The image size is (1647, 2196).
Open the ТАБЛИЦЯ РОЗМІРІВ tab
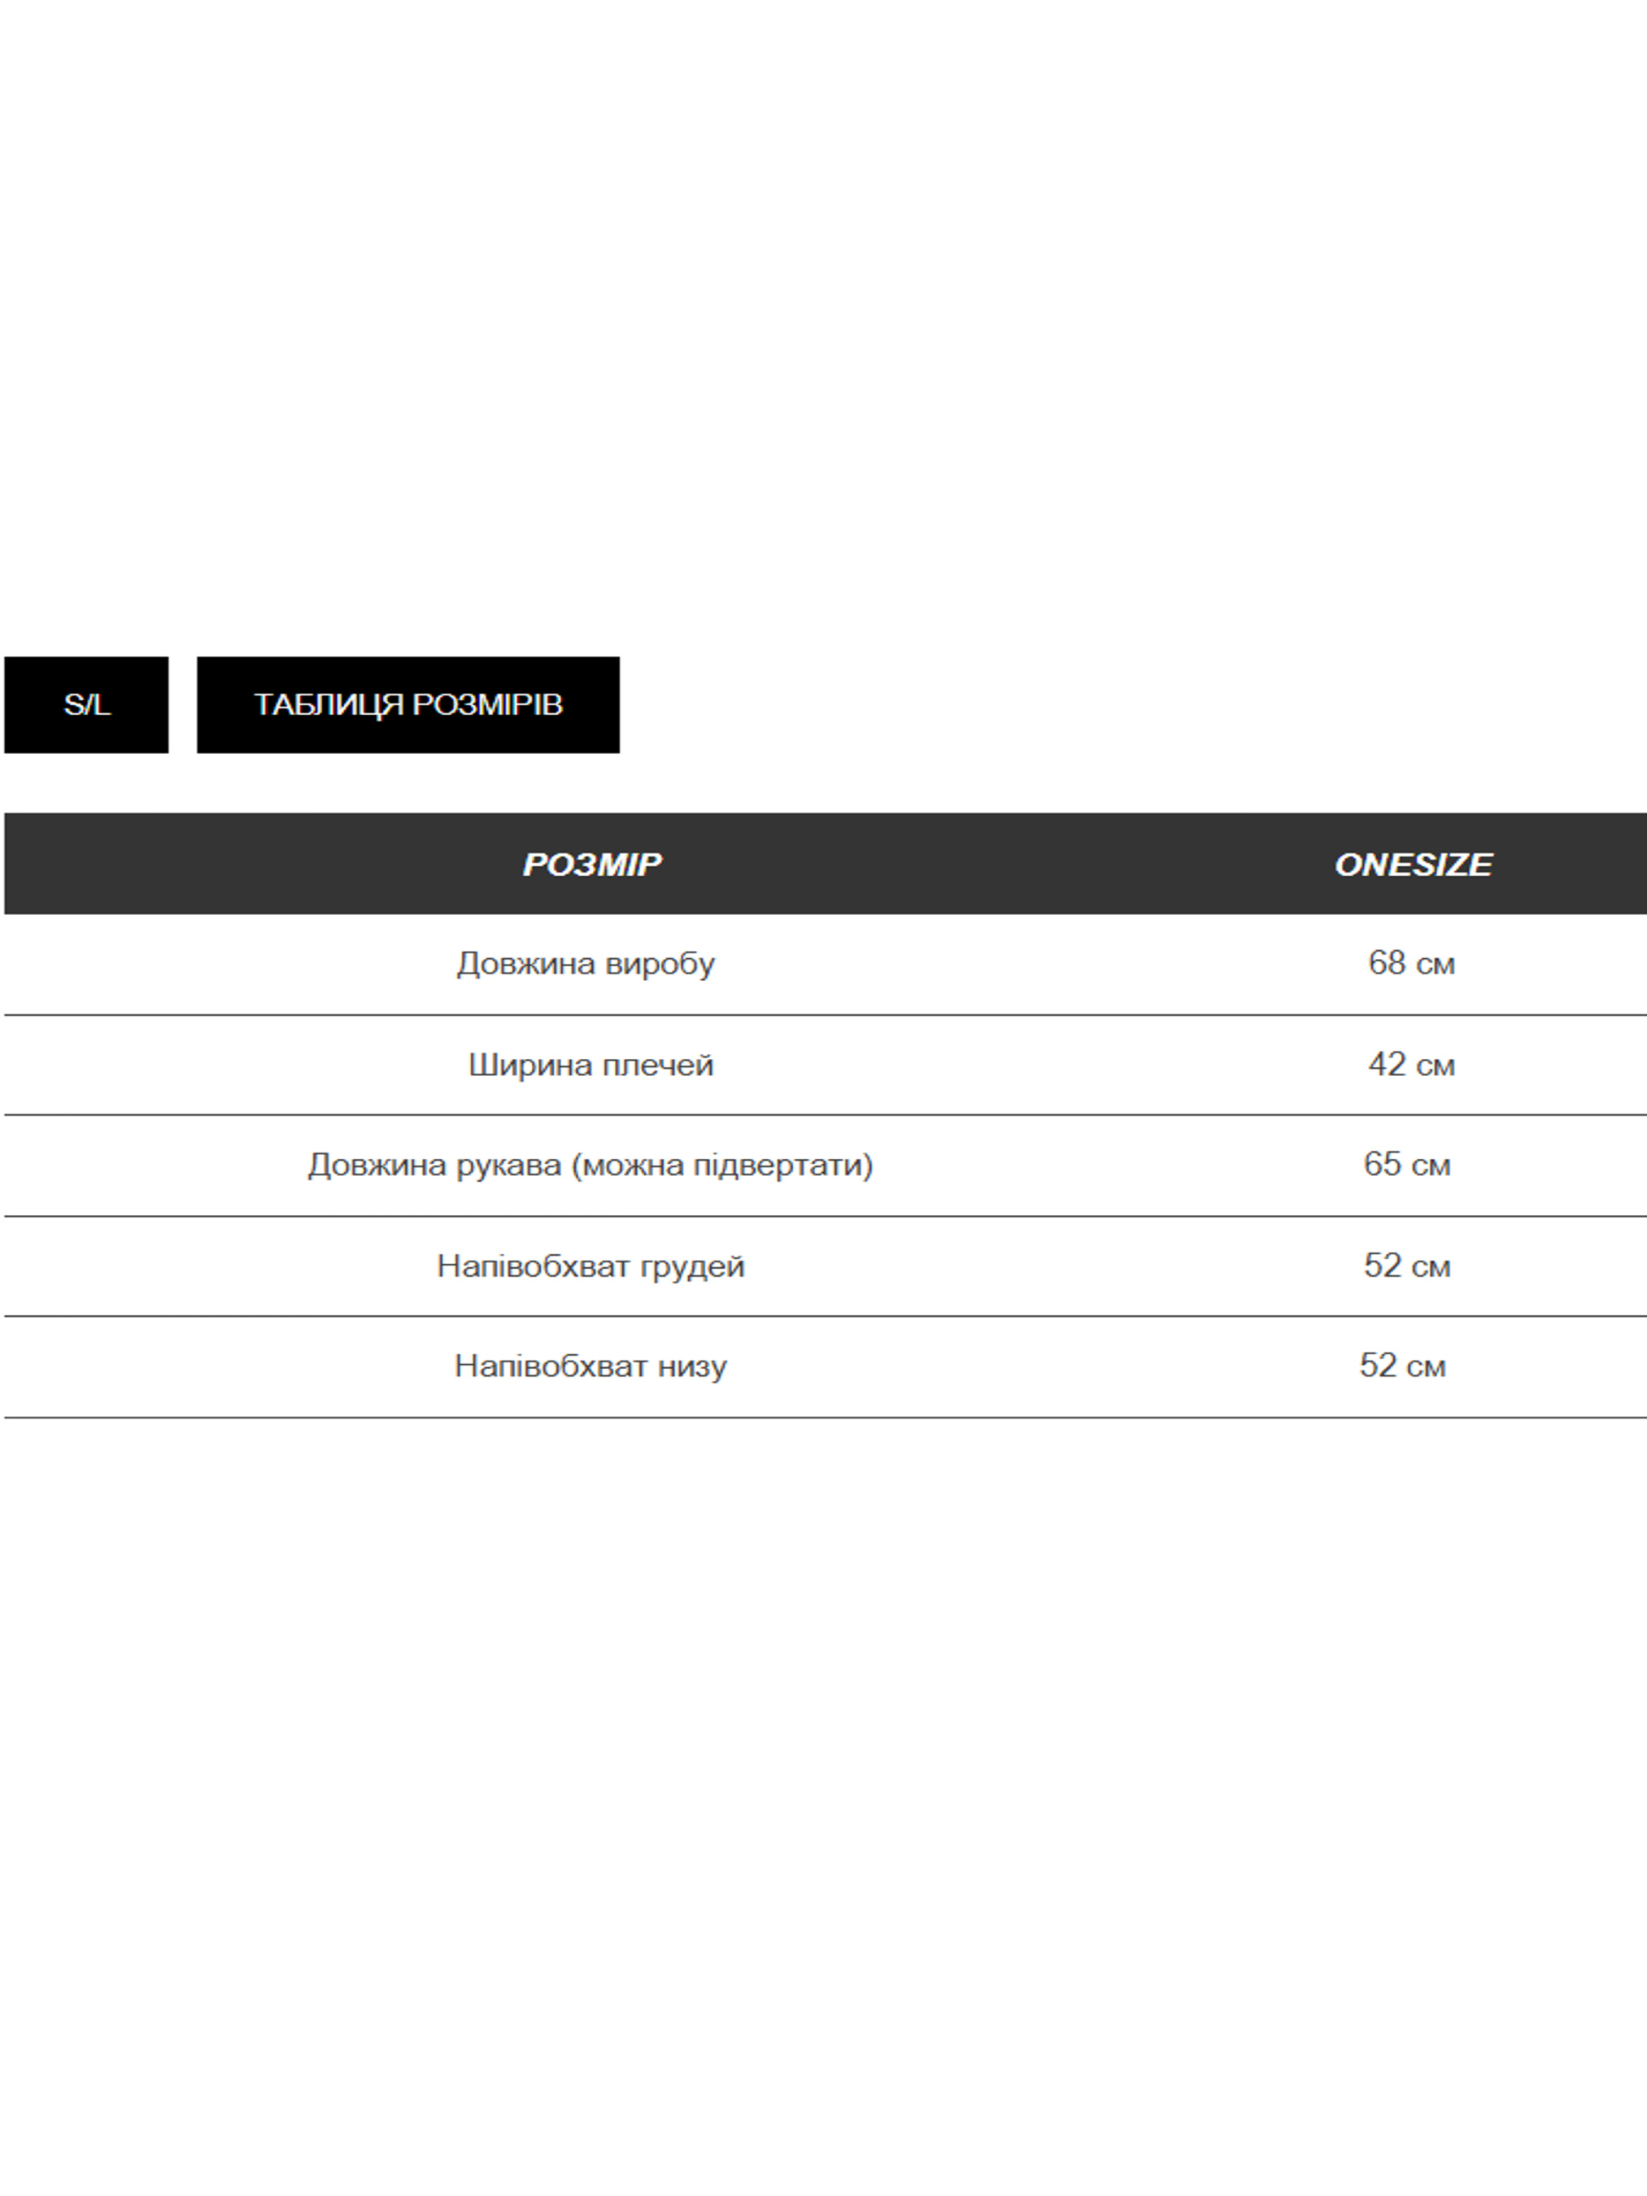(408, 705)
